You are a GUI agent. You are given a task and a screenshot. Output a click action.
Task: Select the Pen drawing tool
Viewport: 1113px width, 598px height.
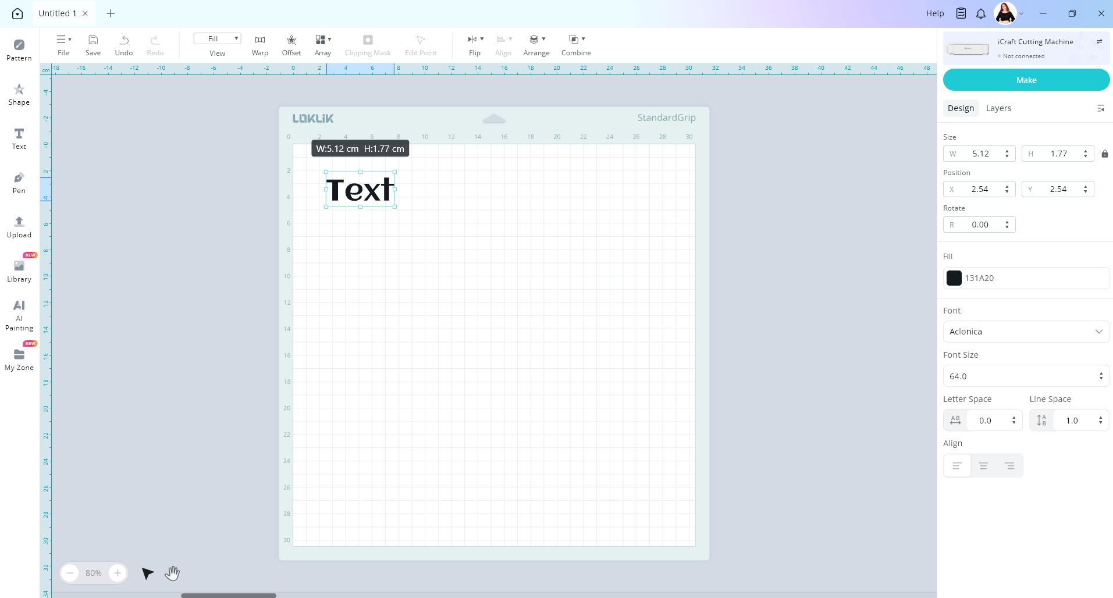(x=19, y=182)
